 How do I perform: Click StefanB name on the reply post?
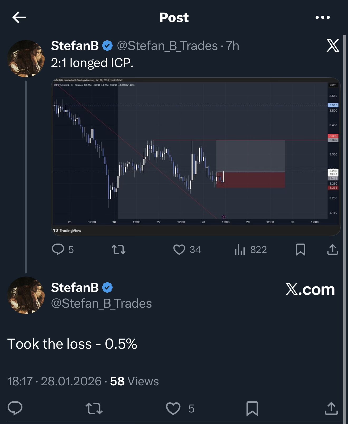[x=75, y=287]
